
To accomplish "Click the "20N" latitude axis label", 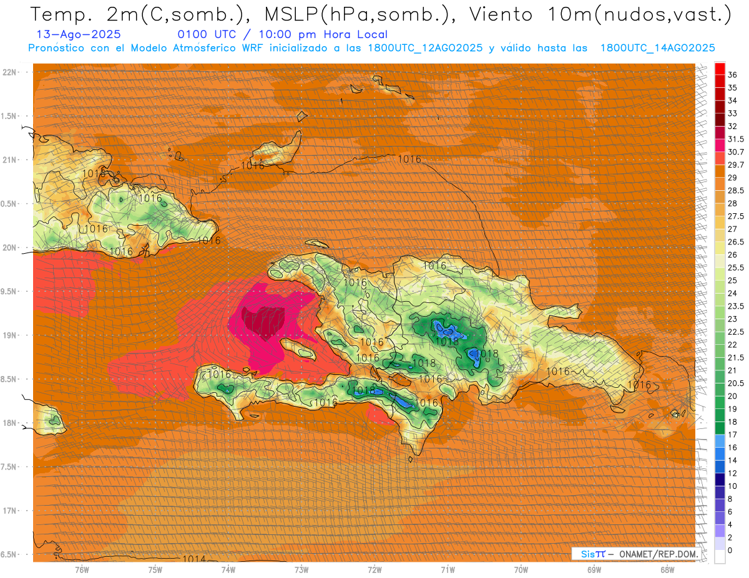I will click(x=11, y=248).
